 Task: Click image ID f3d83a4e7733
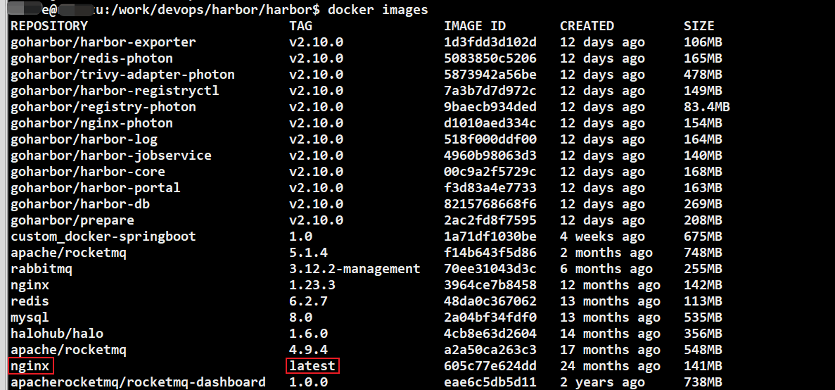[490, 188]
